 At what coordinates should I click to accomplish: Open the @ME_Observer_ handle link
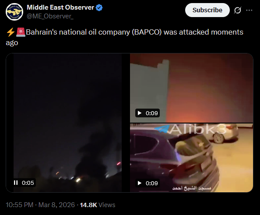50,16
